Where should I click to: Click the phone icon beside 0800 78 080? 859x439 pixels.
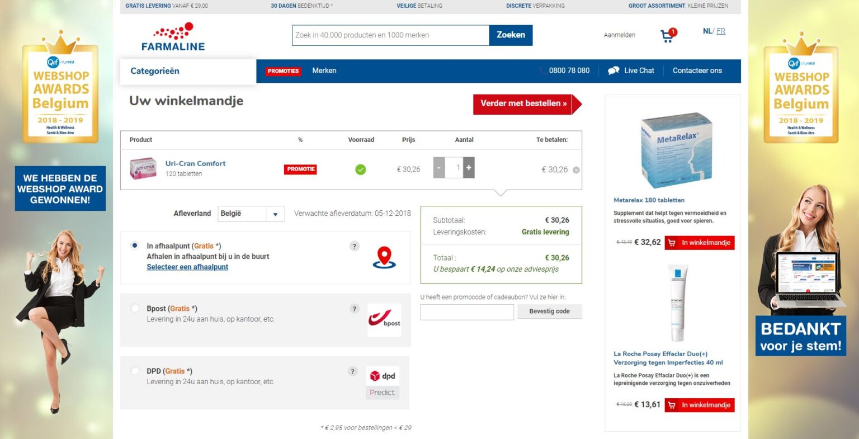tap(541, 70)
